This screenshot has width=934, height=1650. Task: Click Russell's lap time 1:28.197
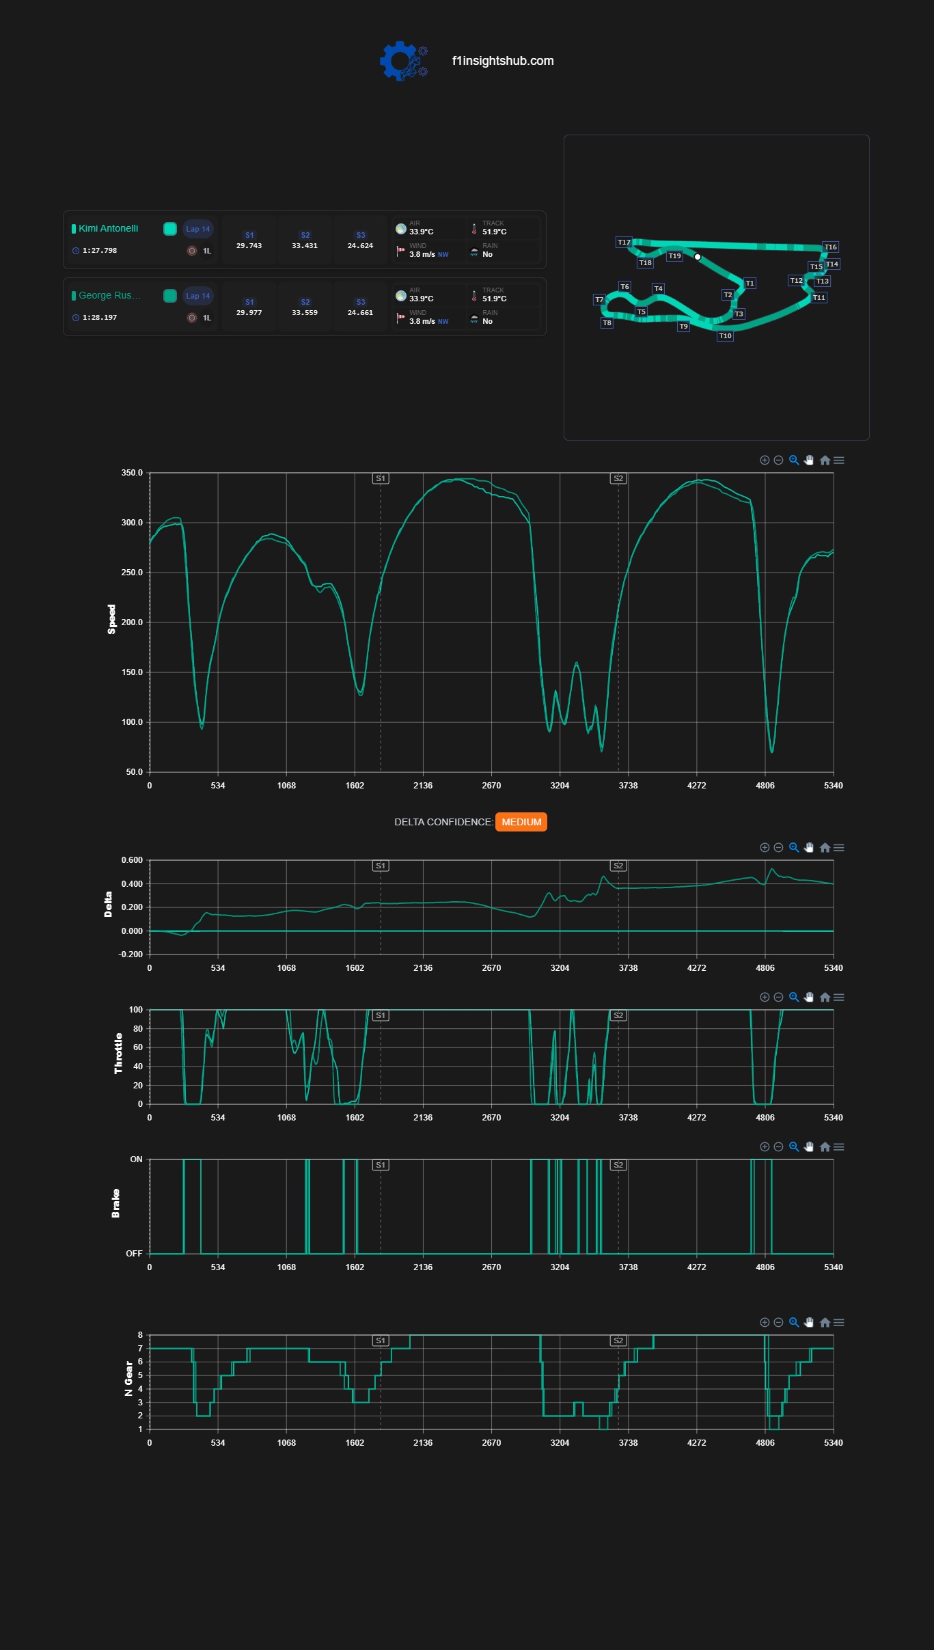pos(100,318)
